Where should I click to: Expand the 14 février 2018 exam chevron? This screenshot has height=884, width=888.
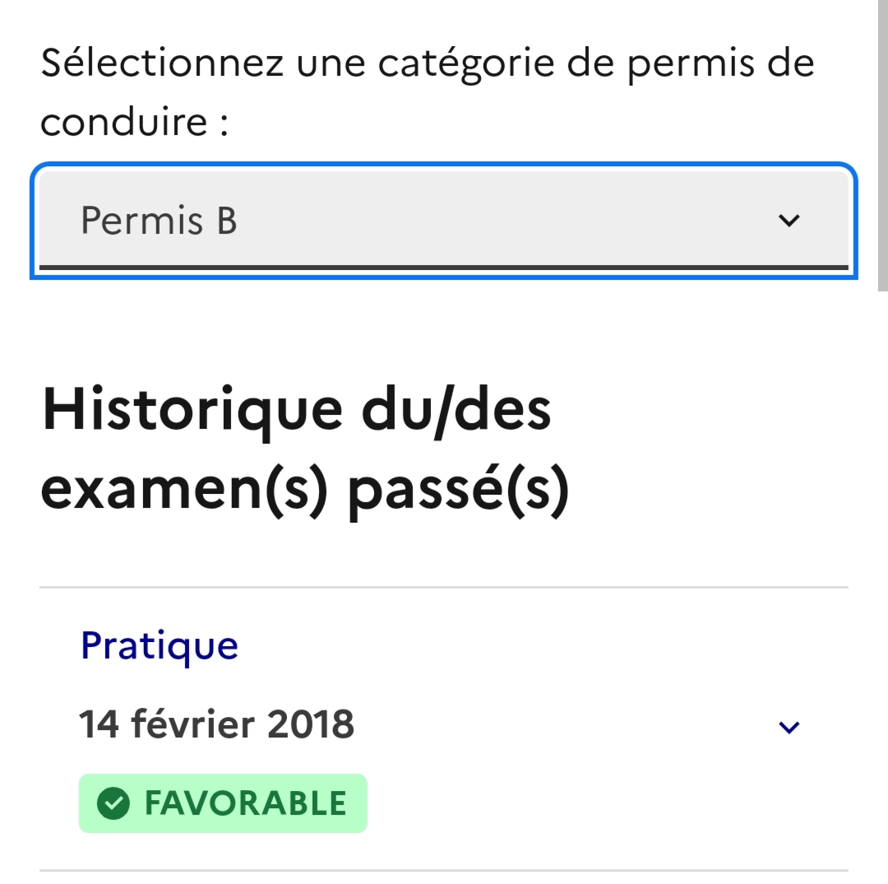[789, 727]
